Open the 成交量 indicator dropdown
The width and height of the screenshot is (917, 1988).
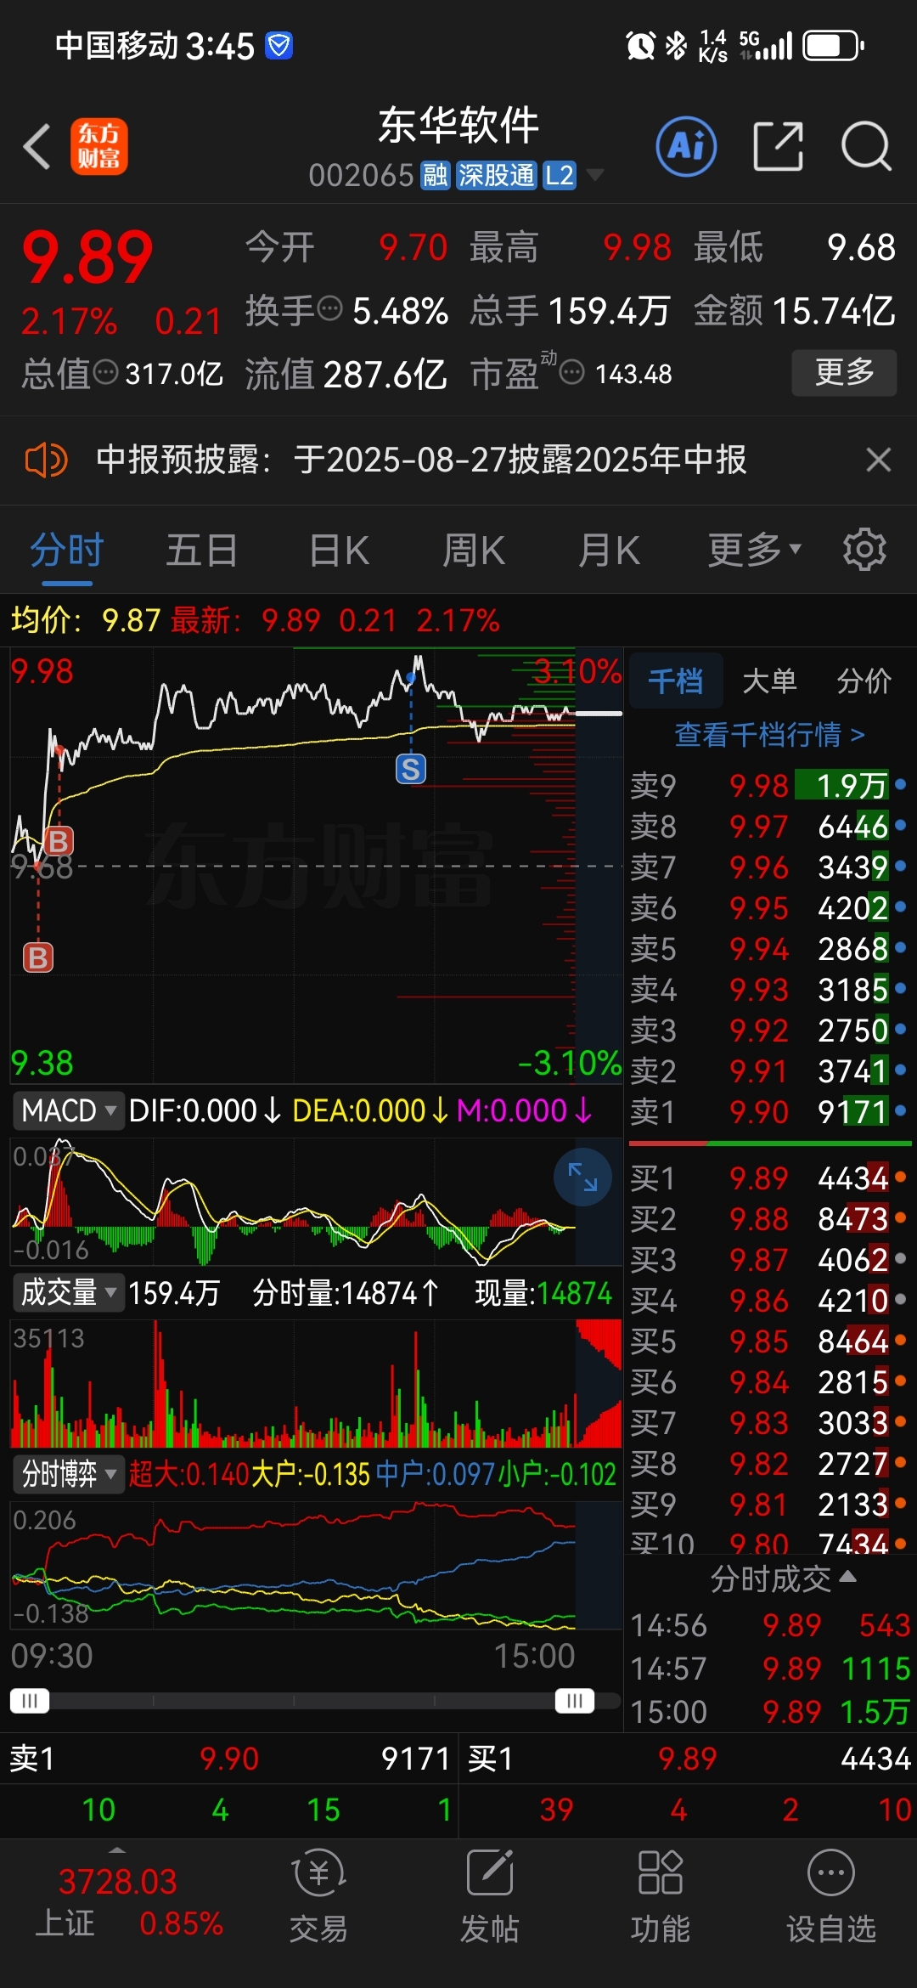pyautogui.click(x=68, y=1293)
